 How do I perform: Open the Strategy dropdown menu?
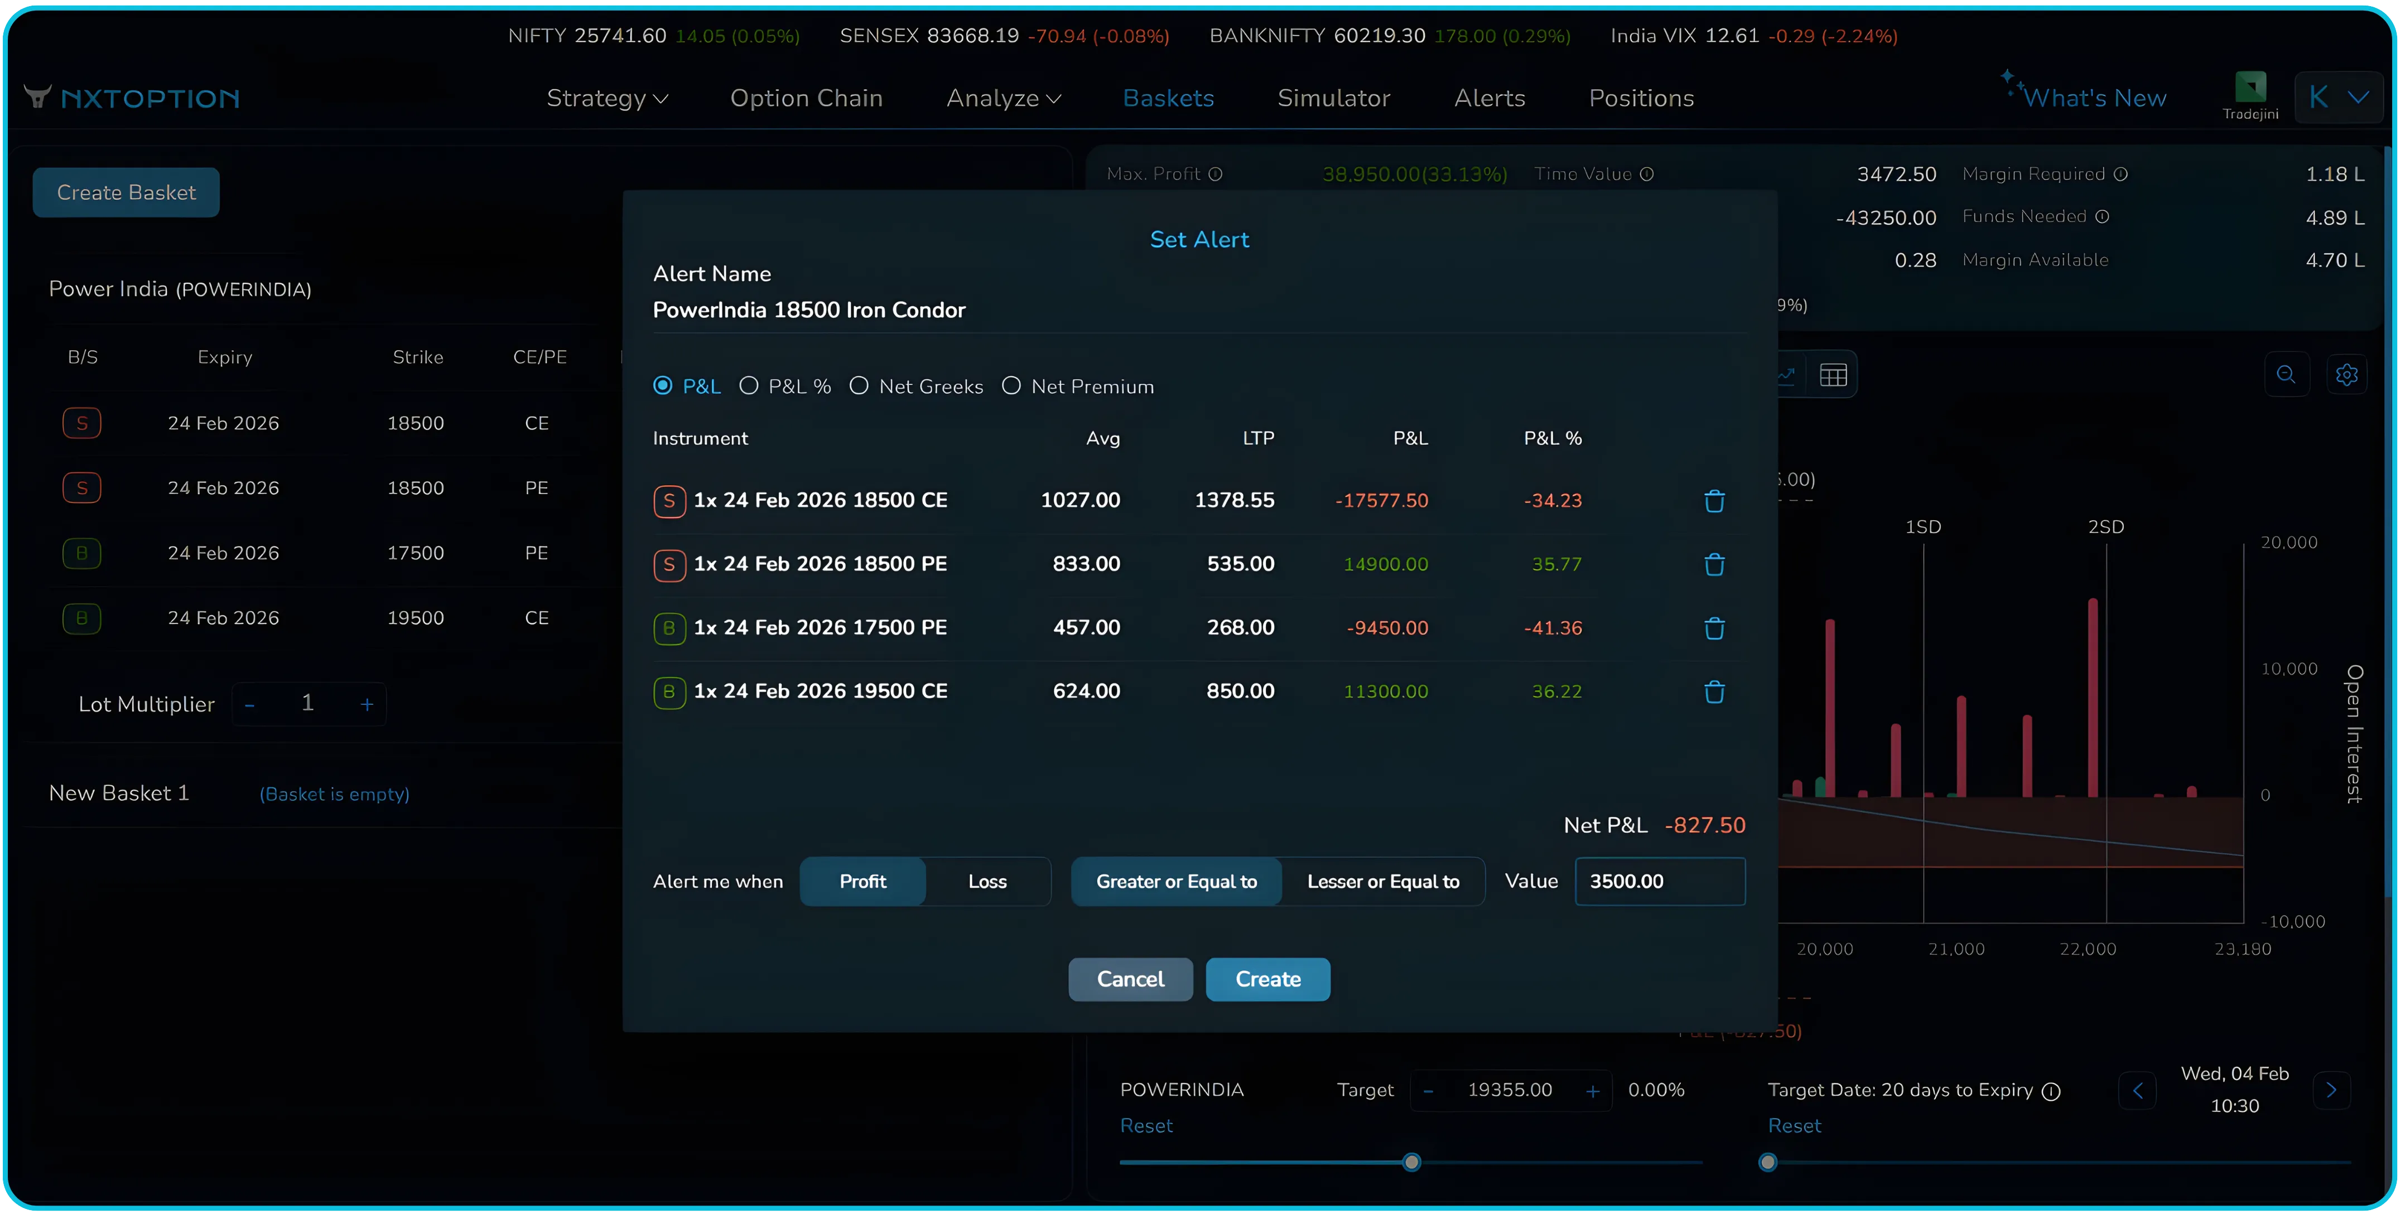pyautogui.click(x=608, y=98)
